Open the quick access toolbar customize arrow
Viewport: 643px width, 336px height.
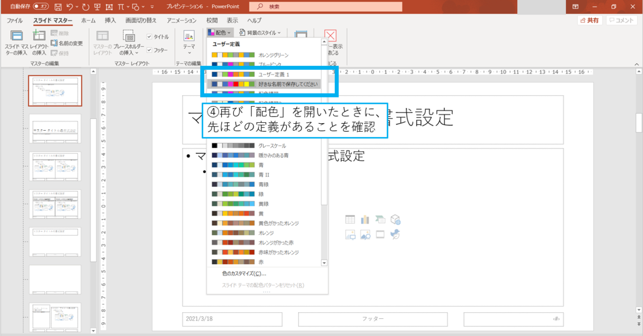click(152, 7)
